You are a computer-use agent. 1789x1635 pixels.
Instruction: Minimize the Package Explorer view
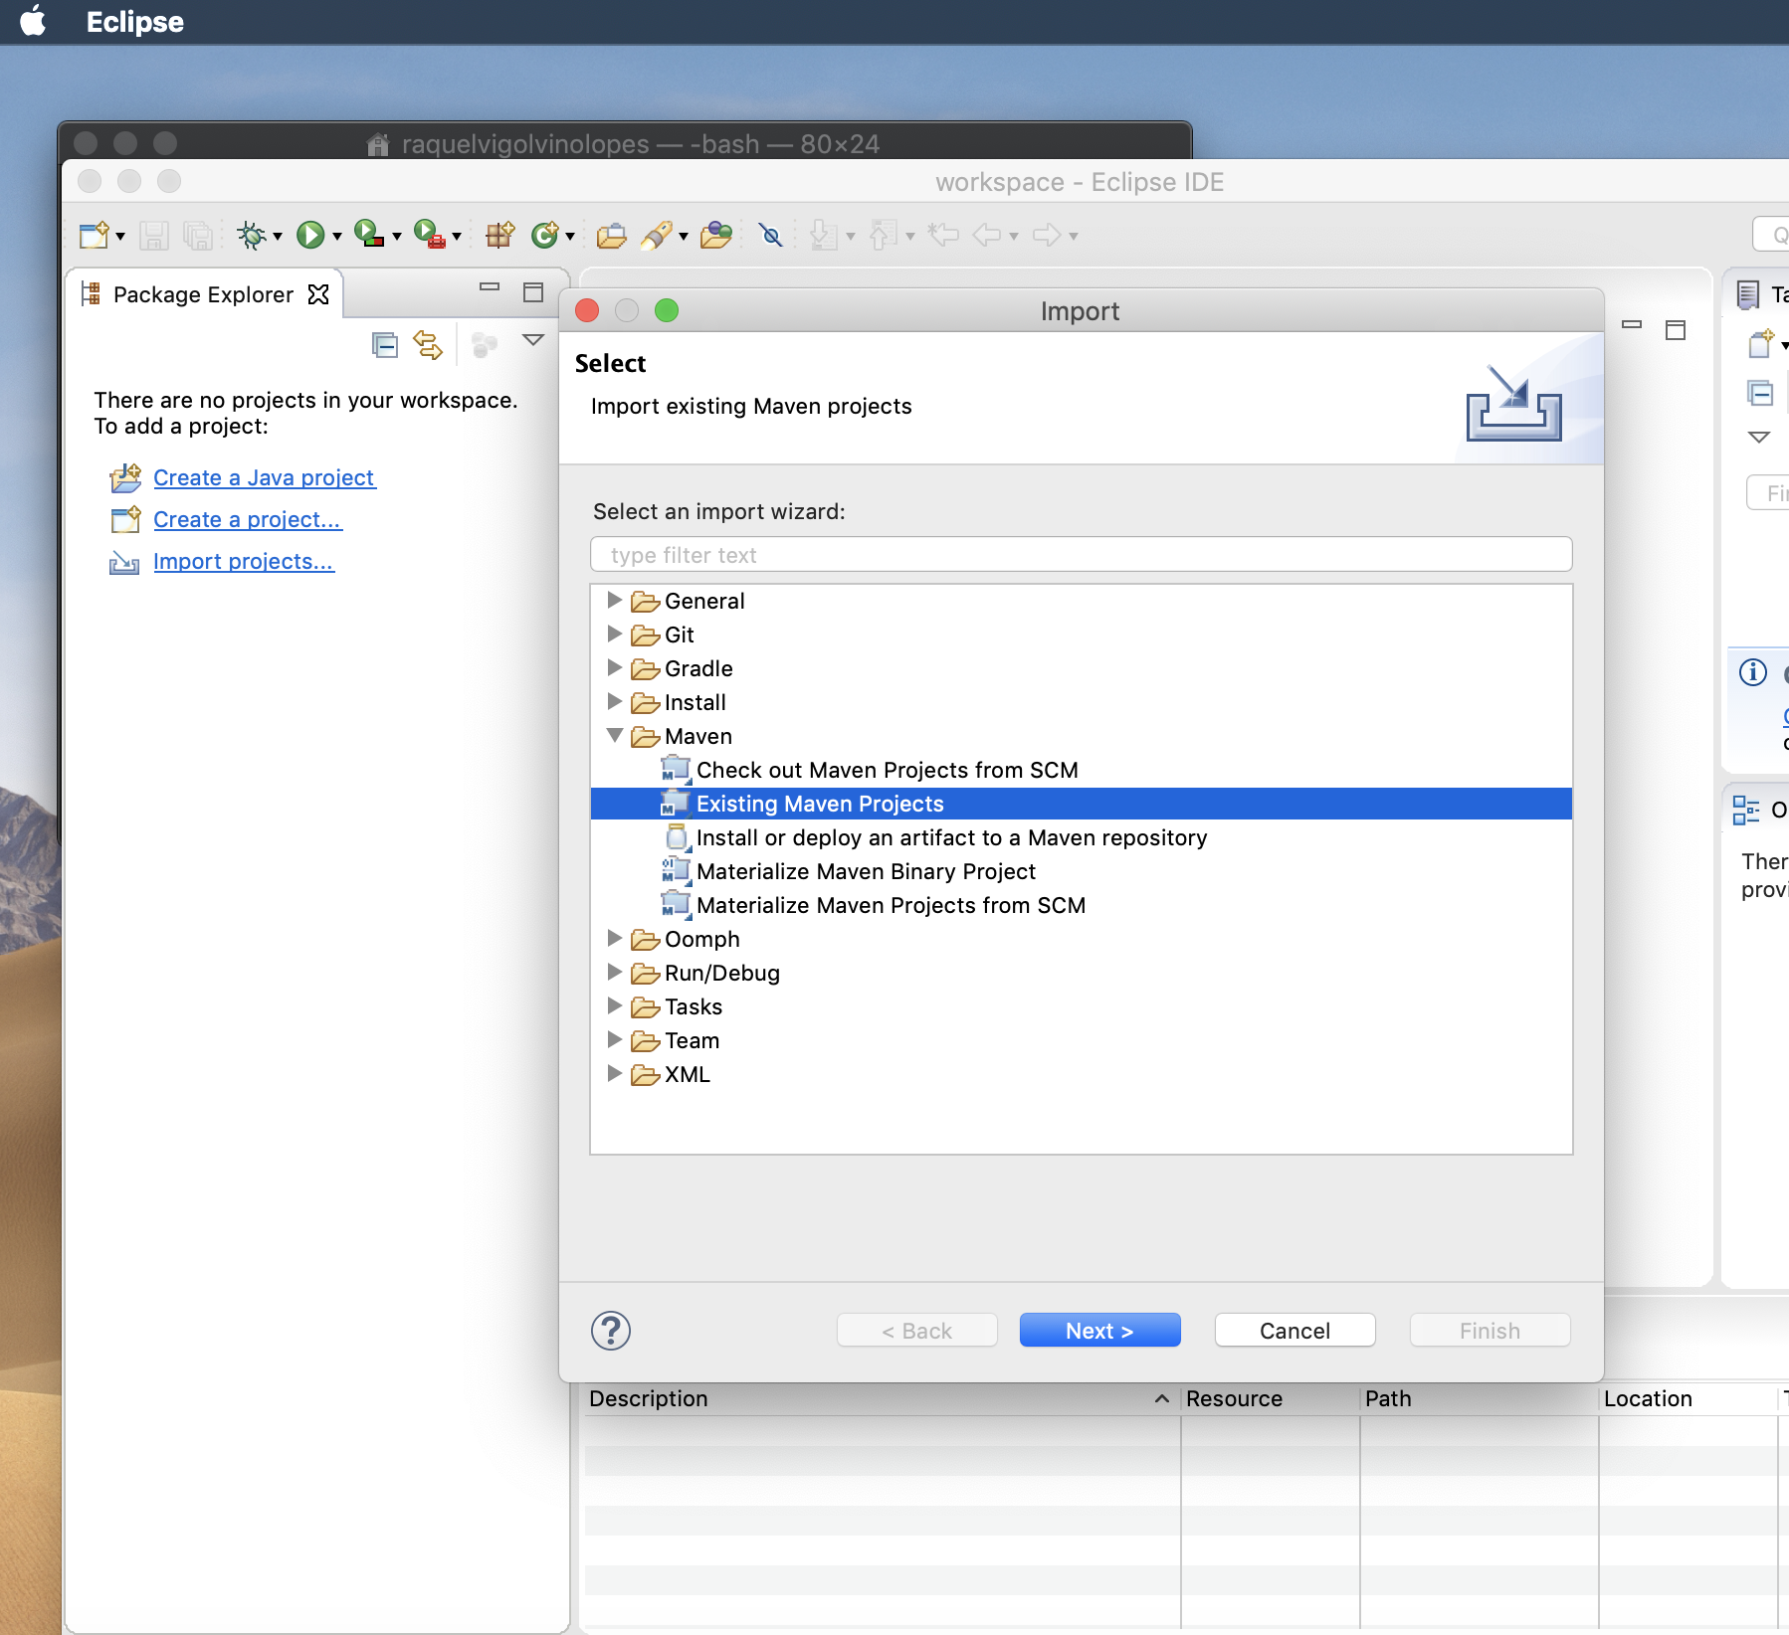pos(489,286)
